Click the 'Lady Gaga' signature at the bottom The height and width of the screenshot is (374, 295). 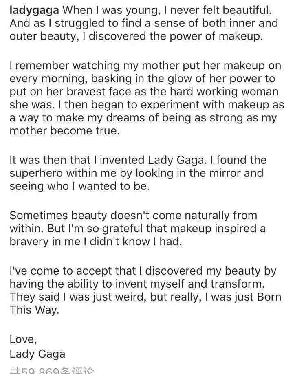(x=37, y=354)
